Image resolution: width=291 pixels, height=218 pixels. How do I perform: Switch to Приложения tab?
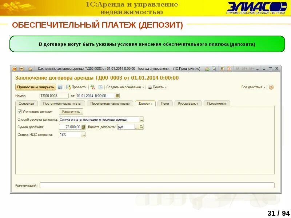[x=217, y=104]
